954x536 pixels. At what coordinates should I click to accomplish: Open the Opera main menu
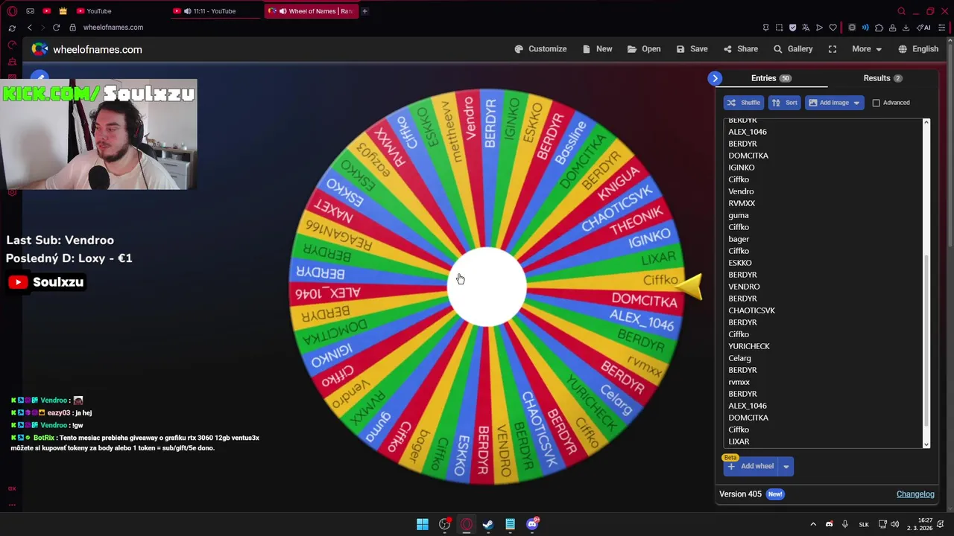click(x=12, y=11)
